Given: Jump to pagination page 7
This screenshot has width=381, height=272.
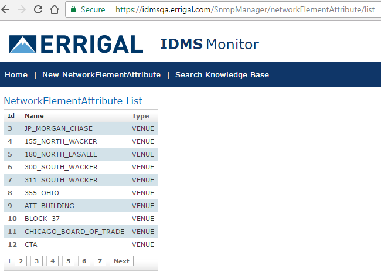Looking at the screenshot, I should 100,261.
